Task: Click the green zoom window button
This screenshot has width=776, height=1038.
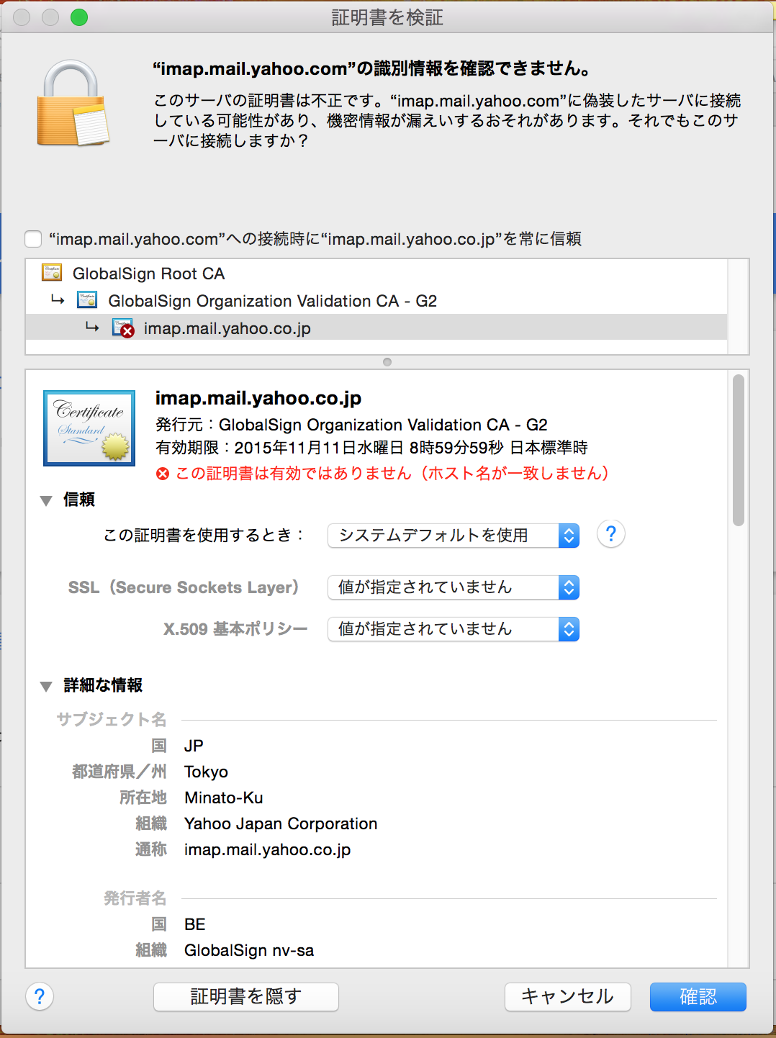Action: (x=79, y=17)
